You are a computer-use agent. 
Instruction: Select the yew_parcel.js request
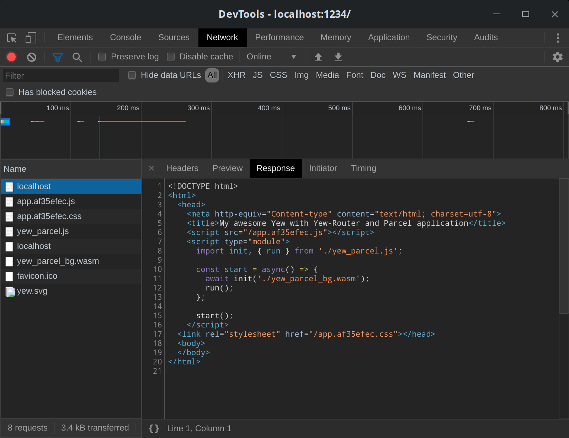(x=71, y=231)
